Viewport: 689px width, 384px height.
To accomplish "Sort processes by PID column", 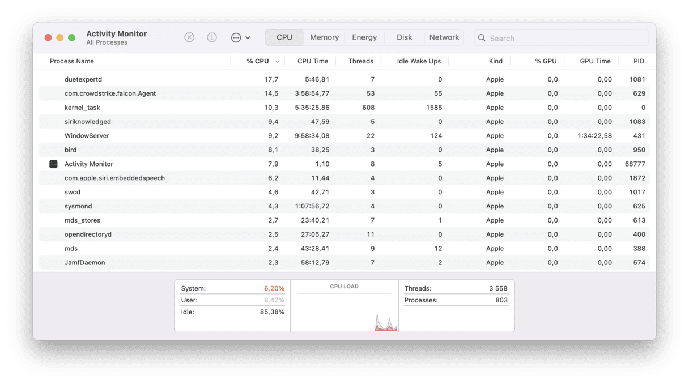I will (x=638, y=61).
